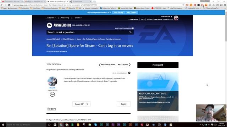Click the Spore breadcrumb link
This screenshot has height=127, width=227.
pyautogui.click(x=79, y=39)
